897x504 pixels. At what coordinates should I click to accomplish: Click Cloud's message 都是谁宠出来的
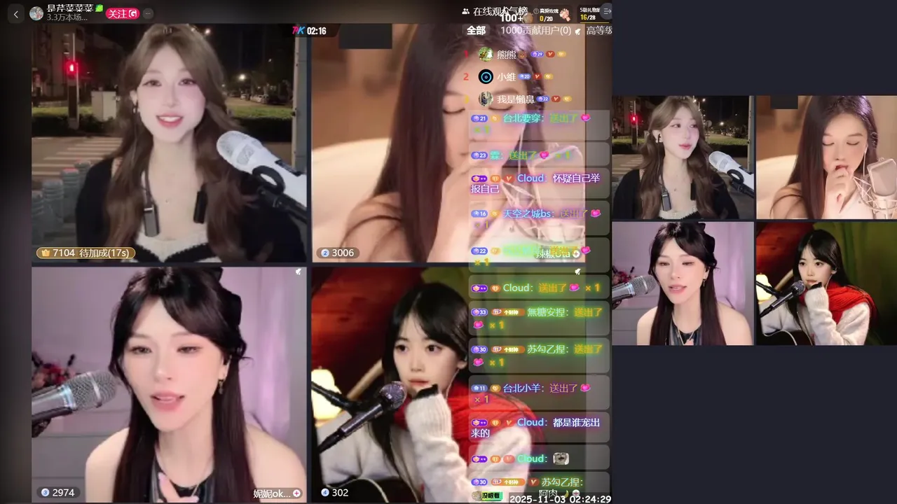point(539,427)
